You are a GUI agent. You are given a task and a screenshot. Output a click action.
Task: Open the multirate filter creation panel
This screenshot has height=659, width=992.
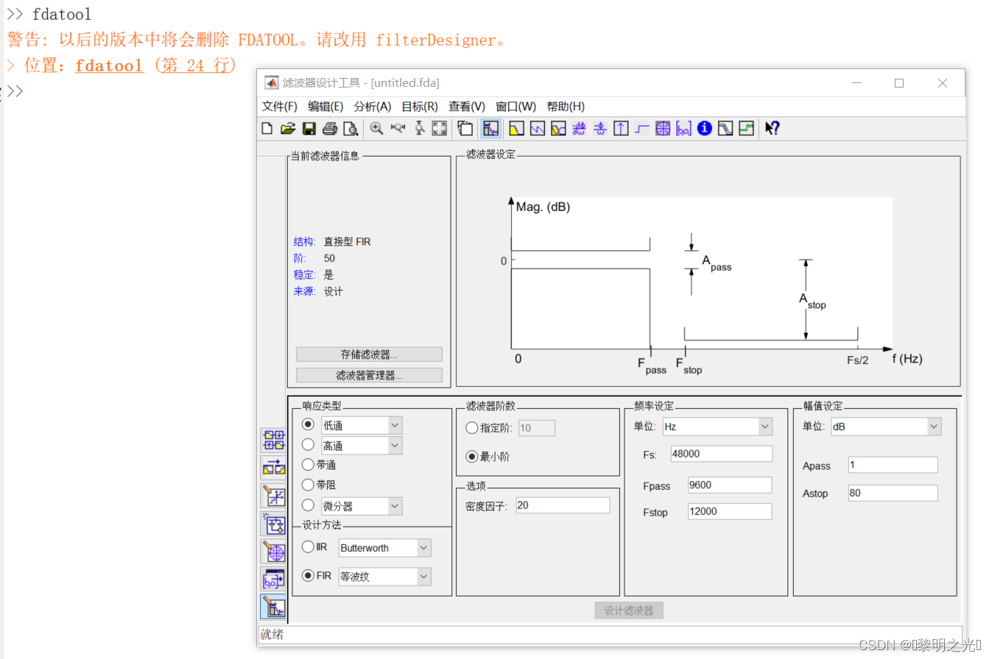point(273,440)
